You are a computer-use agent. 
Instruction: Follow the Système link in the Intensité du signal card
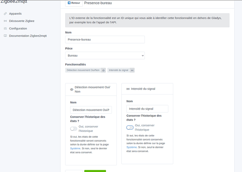132,147
